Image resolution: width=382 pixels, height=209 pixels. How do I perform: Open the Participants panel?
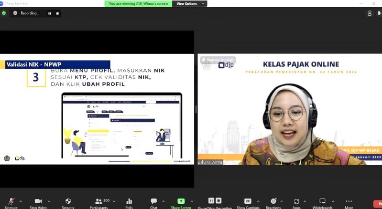point(99,201)
